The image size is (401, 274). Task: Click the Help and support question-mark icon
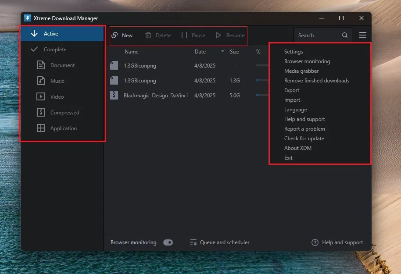coord(315,242)
